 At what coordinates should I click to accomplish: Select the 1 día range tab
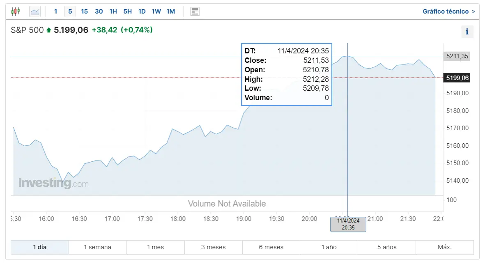click(39, 247)
